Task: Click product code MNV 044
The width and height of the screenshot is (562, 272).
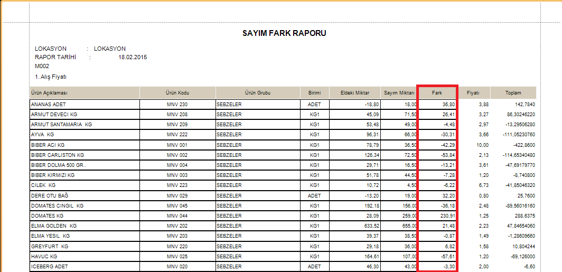Action: click(x=177, y=216)
